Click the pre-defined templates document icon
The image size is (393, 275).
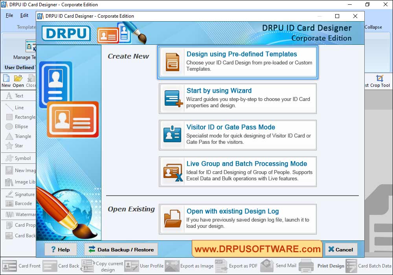click(x=172, y=62)
